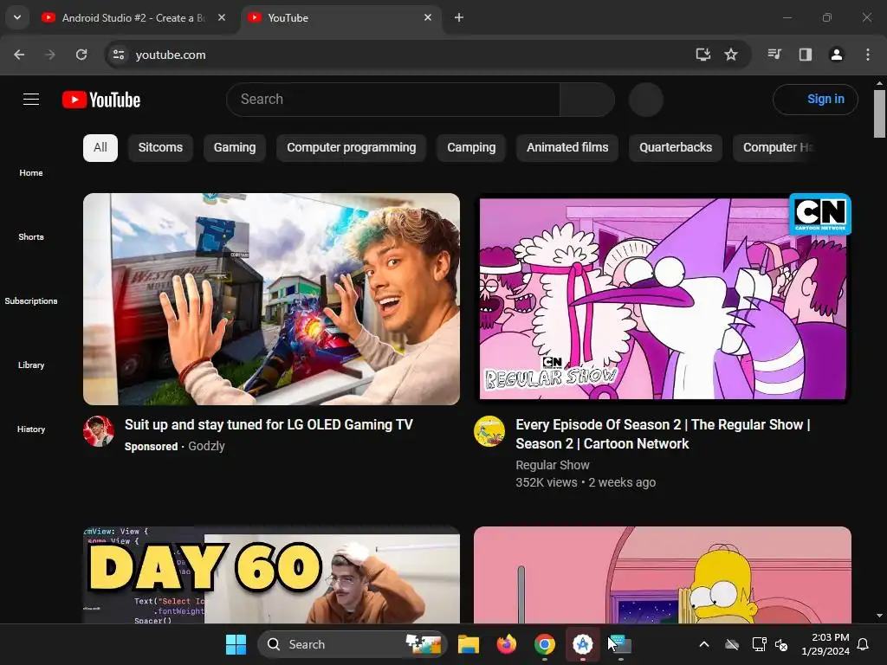
Task: Click the YouTube logo
Action: tap(101, 100)
